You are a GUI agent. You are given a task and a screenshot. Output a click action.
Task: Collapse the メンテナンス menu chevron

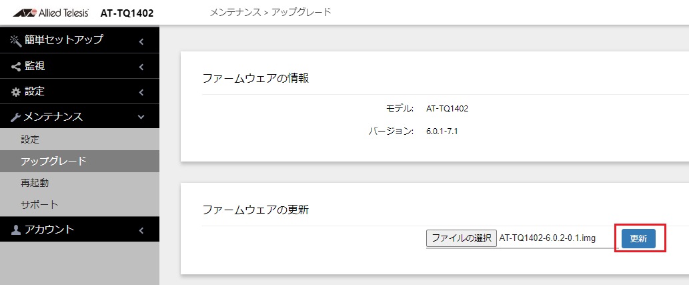(x=141, y=117)
